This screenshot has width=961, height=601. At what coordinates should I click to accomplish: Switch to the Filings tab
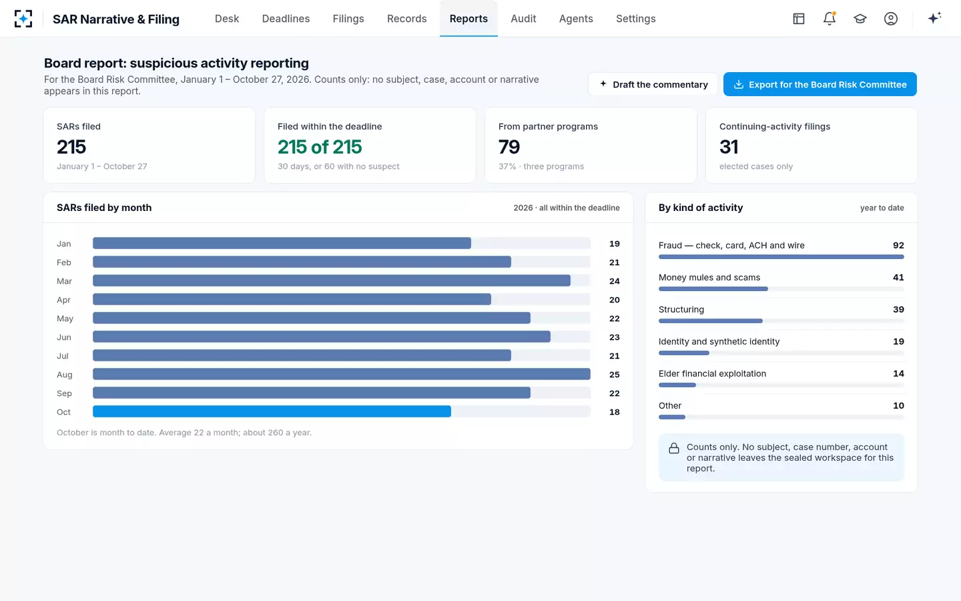[x=348, y=19]
